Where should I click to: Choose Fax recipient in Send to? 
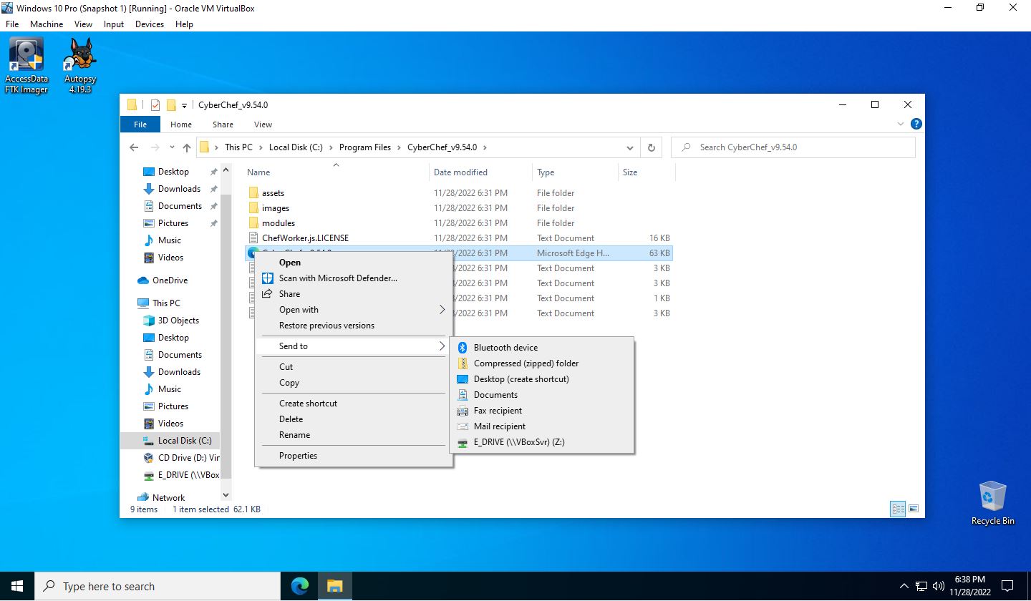542,411
